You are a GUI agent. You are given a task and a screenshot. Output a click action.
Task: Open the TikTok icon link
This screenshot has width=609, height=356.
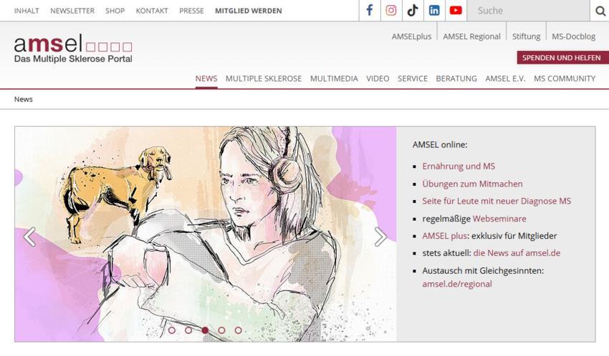pyautogui.click(x=413, y=11)
